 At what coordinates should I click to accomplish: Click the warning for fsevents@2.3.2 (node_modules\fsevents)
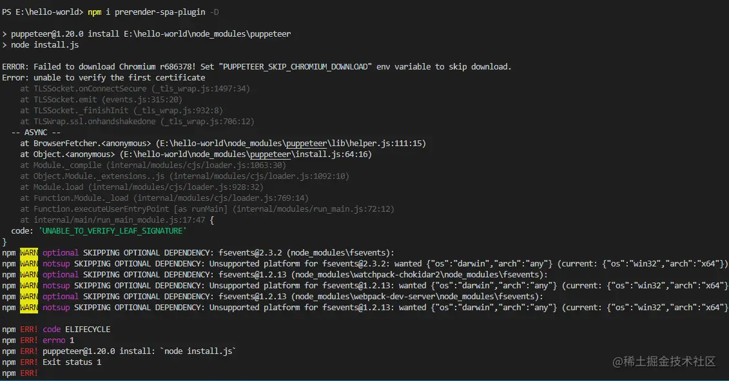coord(198,253)
